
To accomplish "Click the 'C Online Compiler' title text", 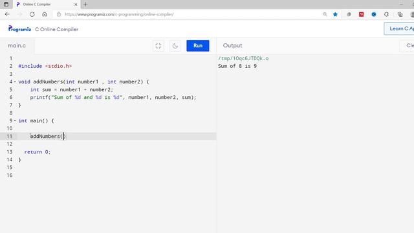I will (x=56, y=29).
